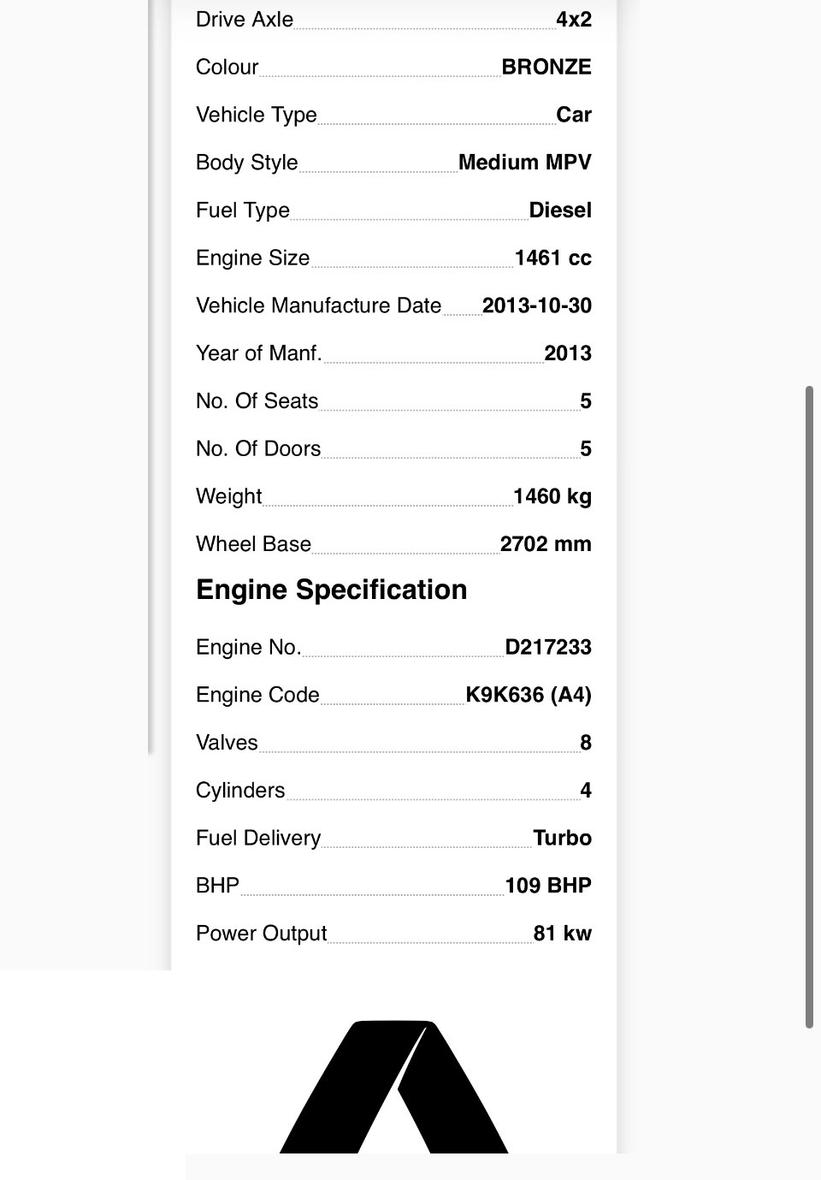821x1180 pixels.
Task: Click the black logo icon at the bottom
Action: (394, 1086)
